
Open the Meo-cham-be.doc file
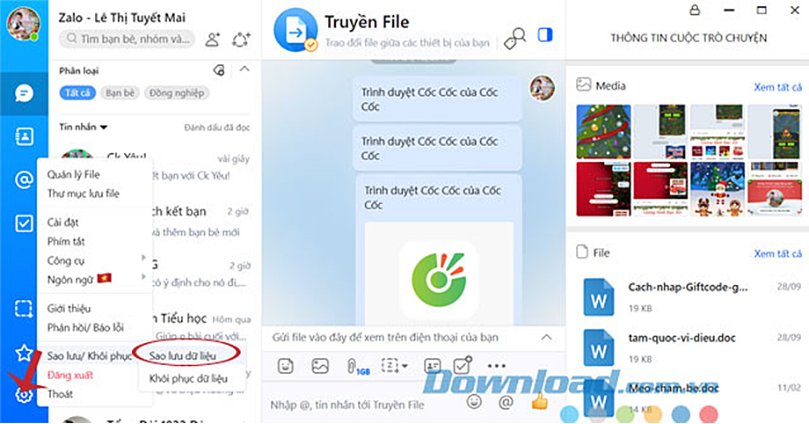pos(691,398)
